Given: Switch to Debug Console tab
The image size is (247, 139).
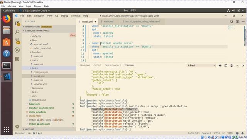Looking at the screenshot, I should (113, 65).
